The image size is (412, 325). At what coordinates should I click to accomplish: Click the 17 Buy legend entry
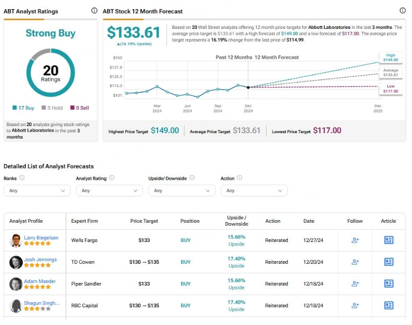23,108
